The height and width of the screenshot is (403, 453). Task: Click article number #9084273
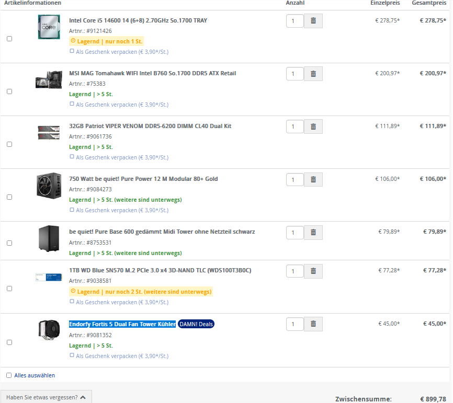click(99, 189)
